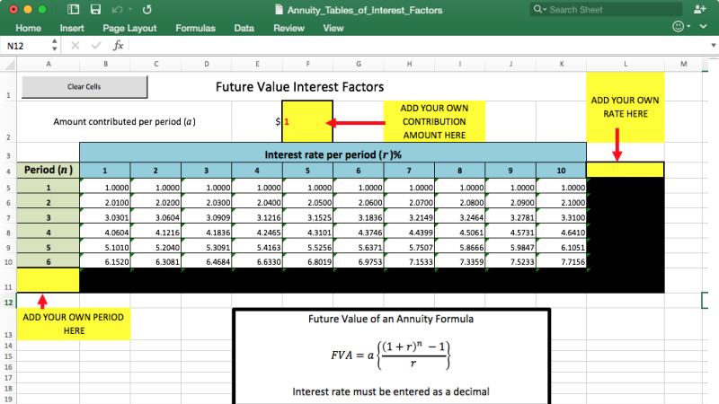
Task: Open the Insert ribbon tab
Action: pyautogui.click(x=72, y=28)
